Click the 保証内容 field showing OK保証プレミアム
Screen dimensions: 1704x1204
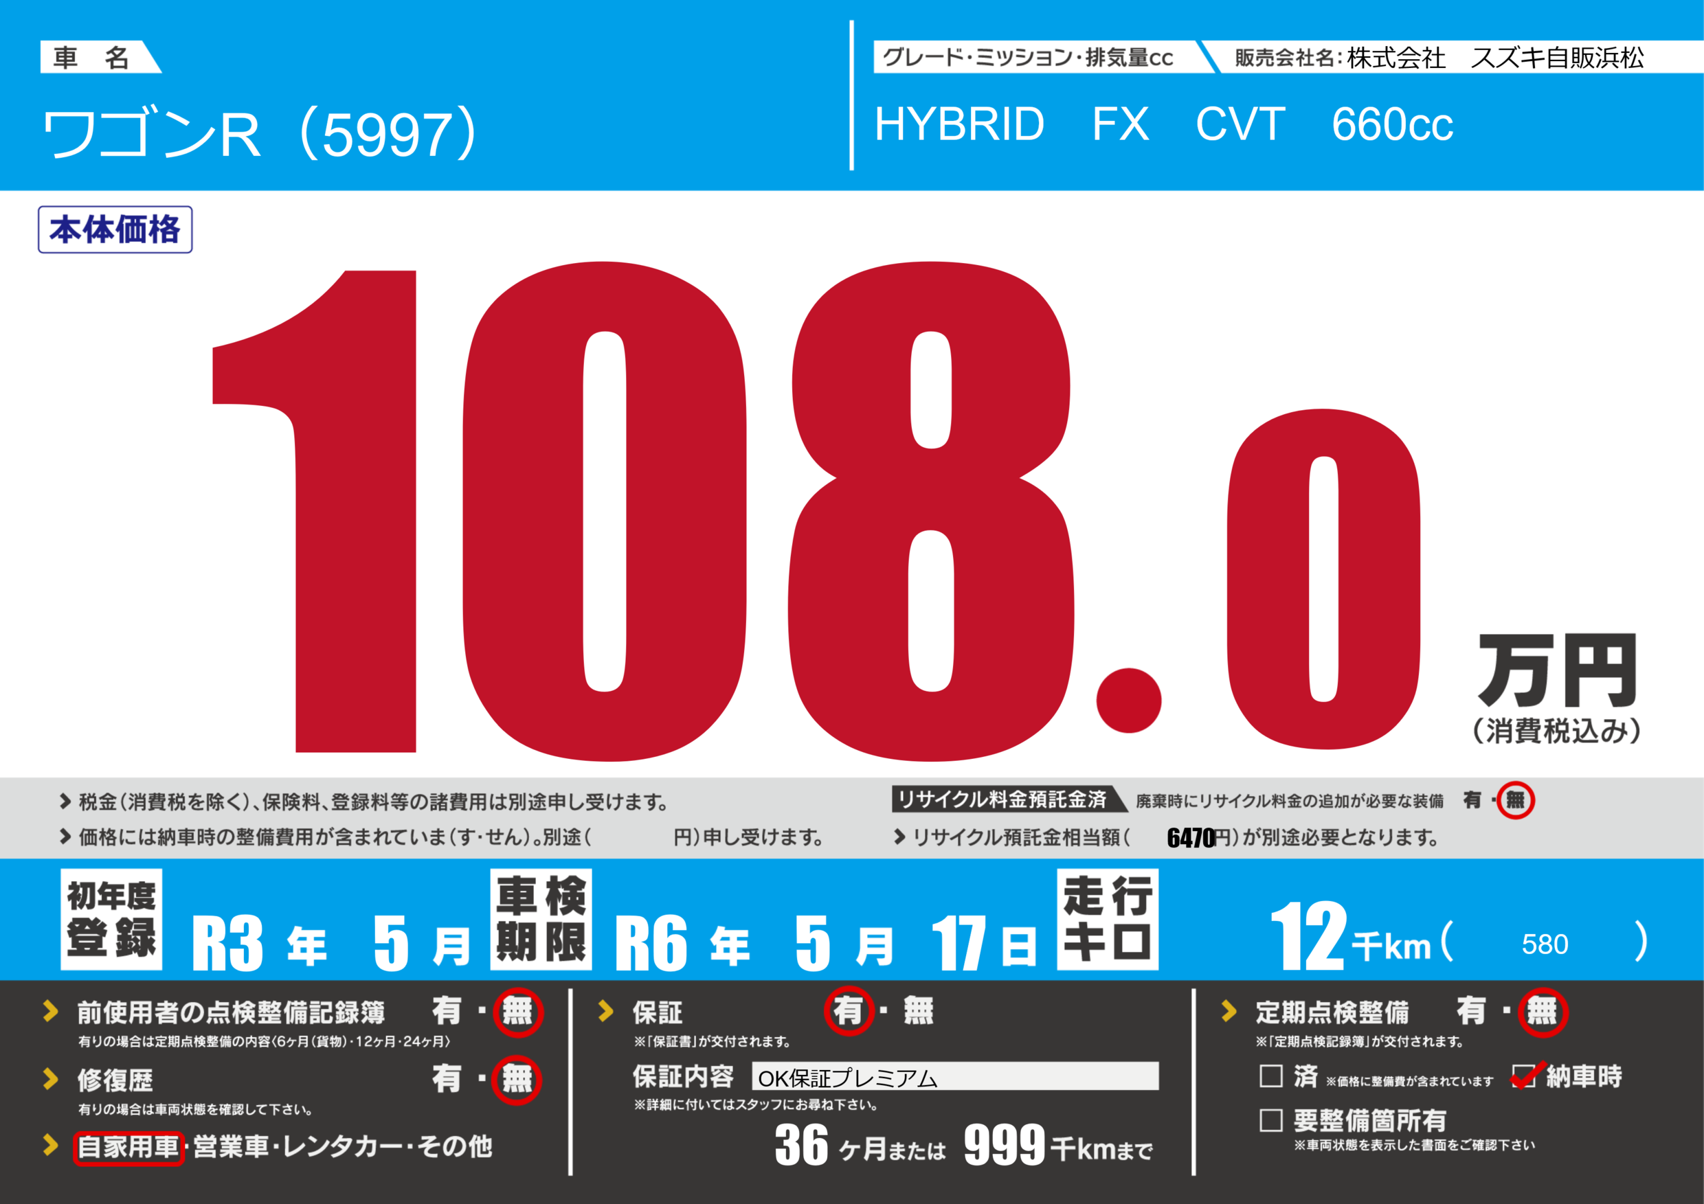click(x=954, y=1077)
